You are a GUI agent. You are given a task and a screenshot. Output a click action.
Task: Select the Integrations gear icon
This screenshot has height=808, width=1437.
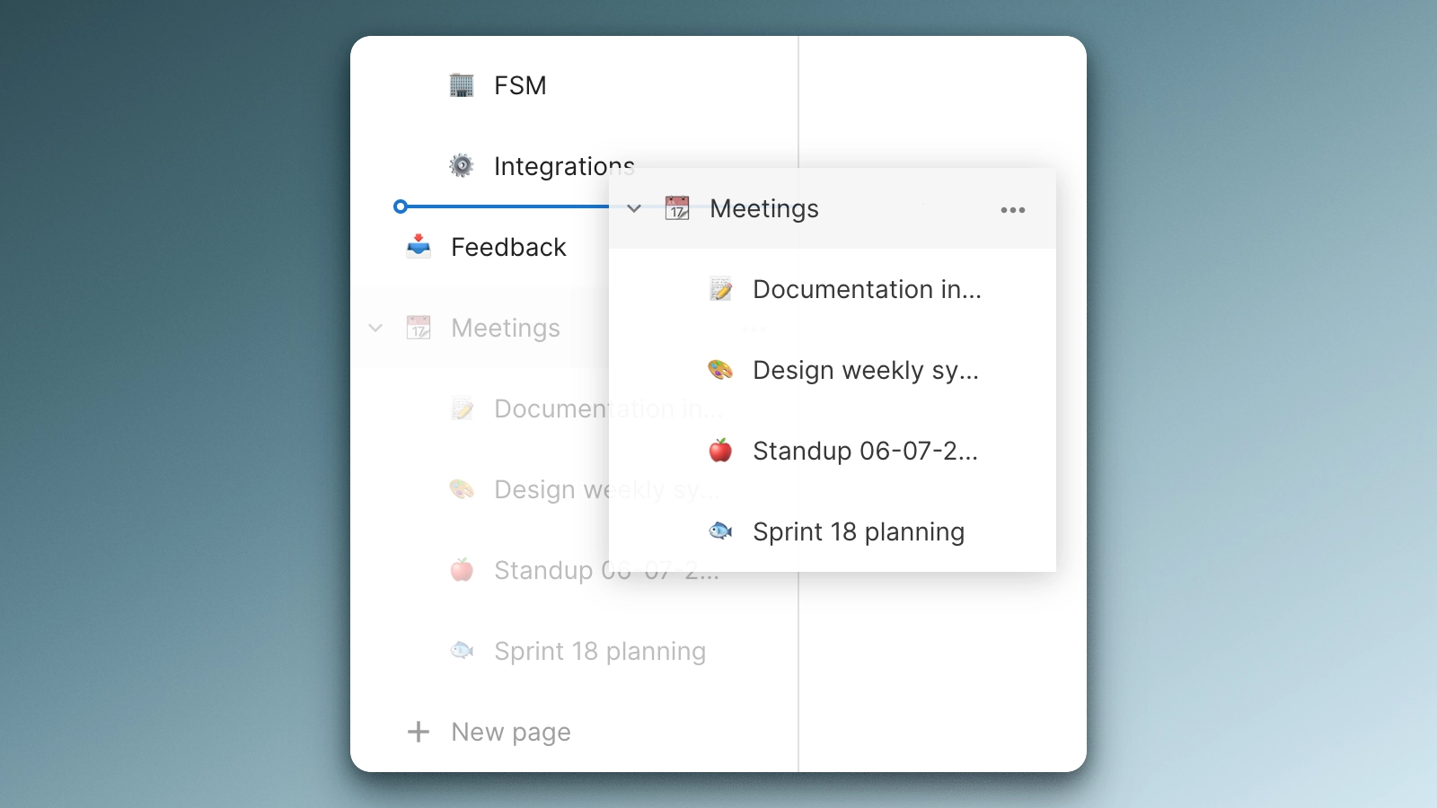[461, 165]
